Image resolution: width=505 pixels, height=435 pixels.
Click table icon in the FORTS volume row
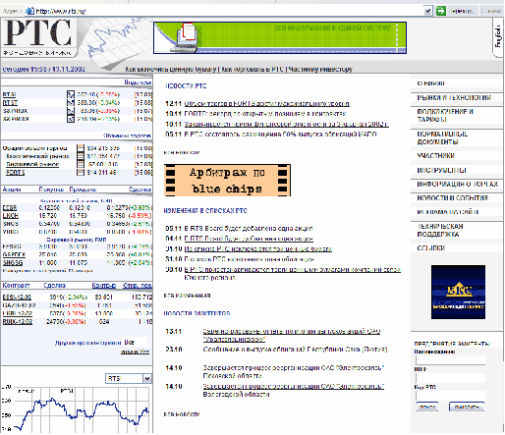pos(81,172)
